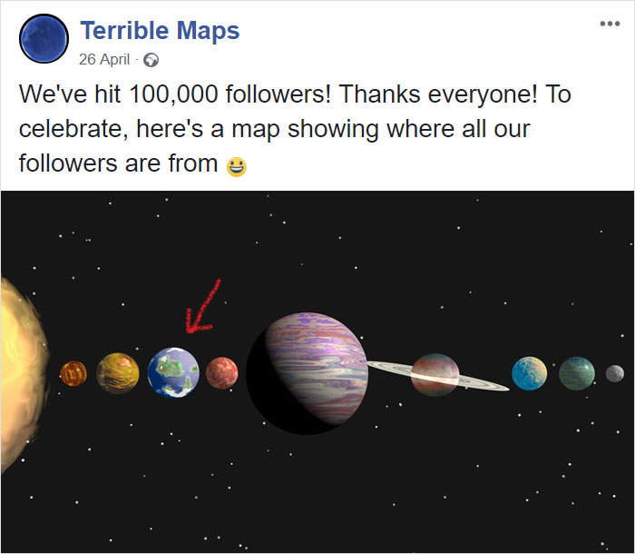This screenshot has width=635, height=554.
Task: Click the large purple striped gas giant
Action: 308,373
